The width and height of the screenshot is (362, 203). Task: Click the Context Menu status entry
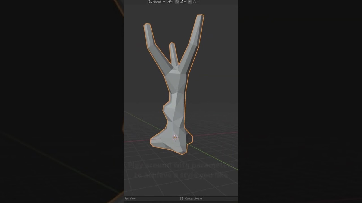tap(193, 198)
